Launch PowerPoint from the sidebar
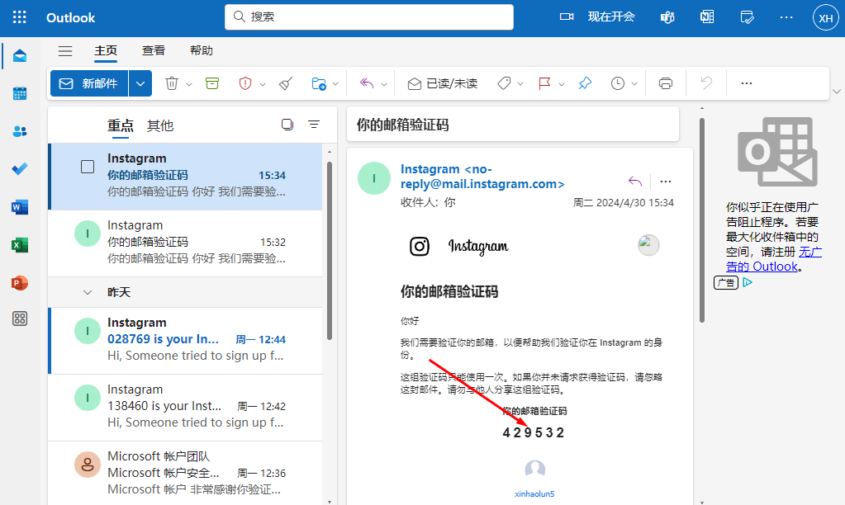 click(20, 283)
